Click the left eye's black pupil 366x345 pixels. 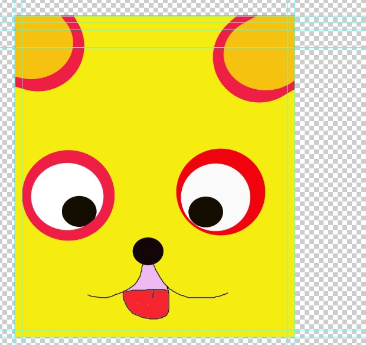(79, 211)
